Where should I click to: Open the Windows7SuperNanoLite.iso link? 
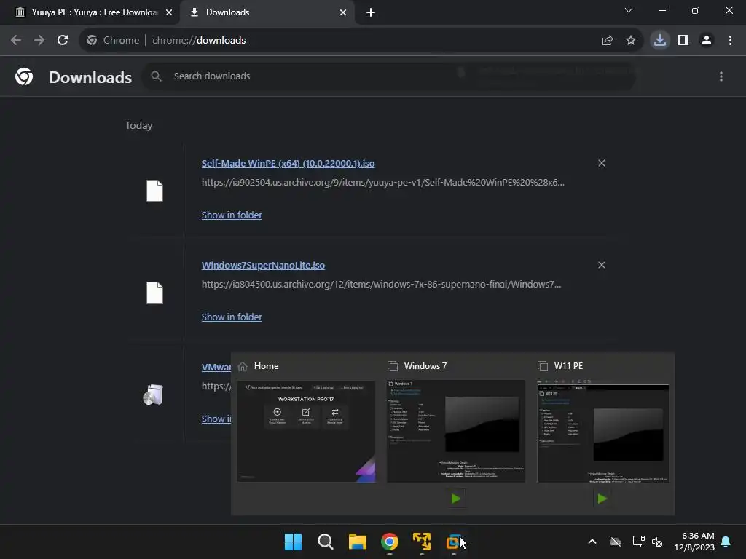pos(263,265)
